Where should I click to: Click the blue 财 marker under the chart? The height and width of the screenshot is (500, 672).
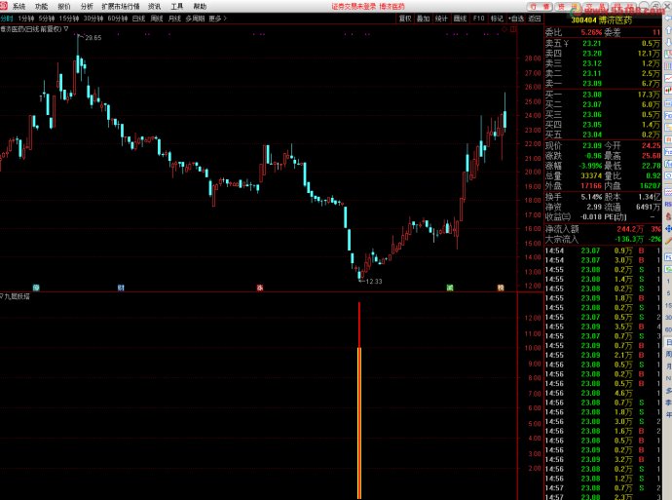121,288
